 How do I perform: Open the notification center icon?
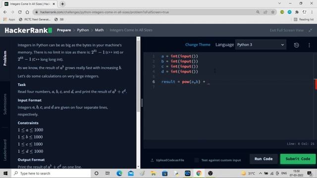310,174
